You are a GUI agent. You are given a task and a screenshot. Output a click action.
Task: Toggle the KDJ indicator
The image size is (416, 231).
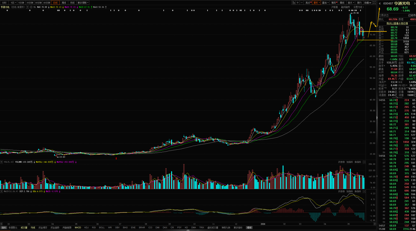pos(86,228)
